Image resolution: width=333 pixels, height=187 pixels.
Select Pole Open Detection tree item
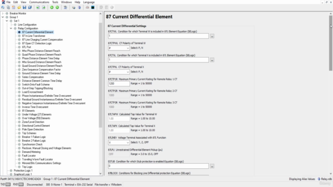(33, 129)
